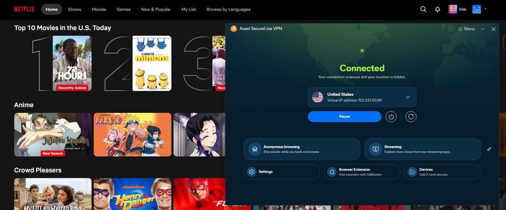Image resolution: width=506 pixels, height=210 pixels.
Task: Open the Minions movie poster
Action: click(x=152, y=63)
